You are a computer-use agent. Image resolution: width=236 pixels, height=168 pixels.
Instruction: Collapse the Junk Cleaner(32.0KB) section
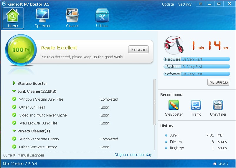point(14,91)
